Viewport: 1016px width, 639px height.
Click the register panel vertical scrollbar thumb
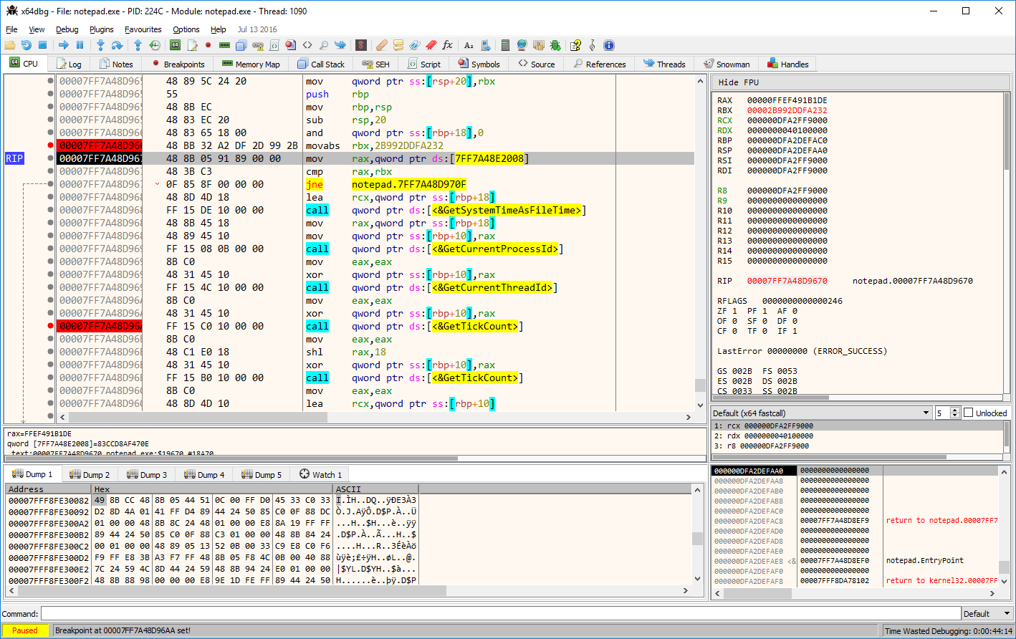[x=1006, y=131]
